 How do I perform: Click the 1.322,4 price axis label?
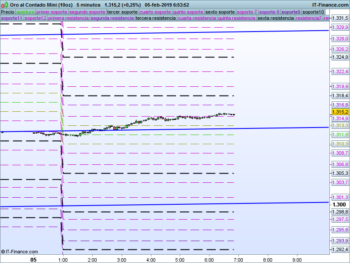[340, 71]
